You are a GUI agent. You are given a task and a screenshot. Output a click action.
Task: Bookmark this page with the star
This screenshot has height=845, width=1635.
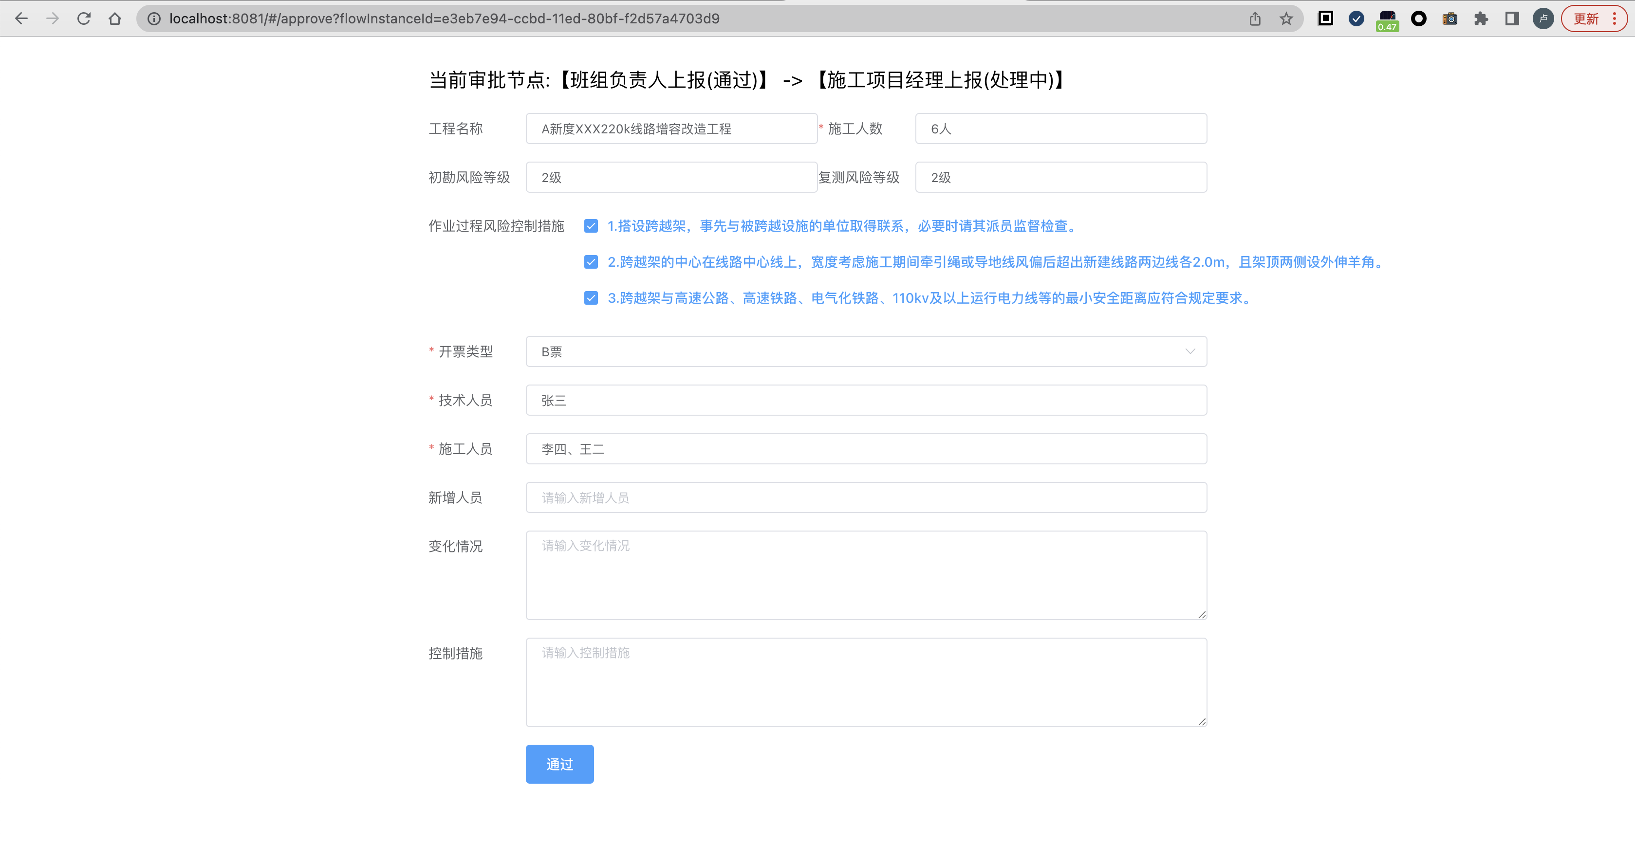tap(1286, 18)
